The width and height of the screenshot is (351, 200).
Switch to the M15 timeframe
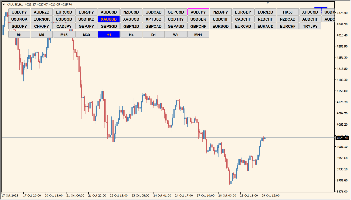[64, 35]
